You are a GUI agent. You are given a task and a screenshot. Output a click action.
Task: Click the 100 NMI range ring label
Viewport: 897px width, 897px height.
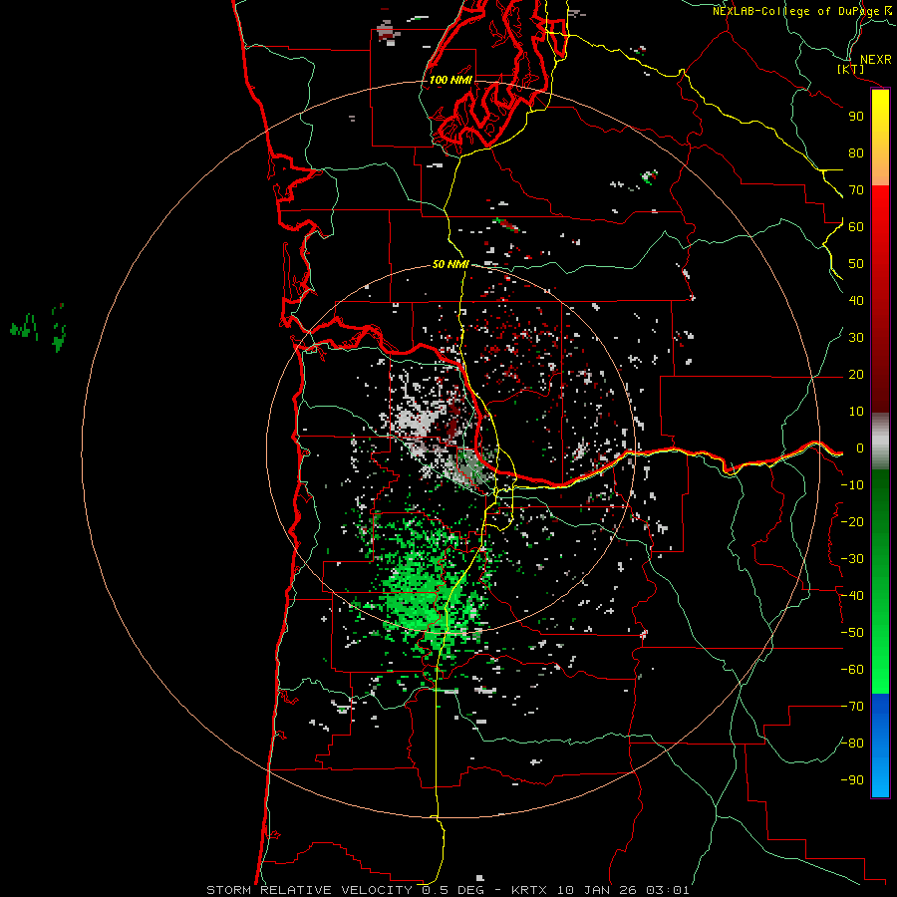450,80
